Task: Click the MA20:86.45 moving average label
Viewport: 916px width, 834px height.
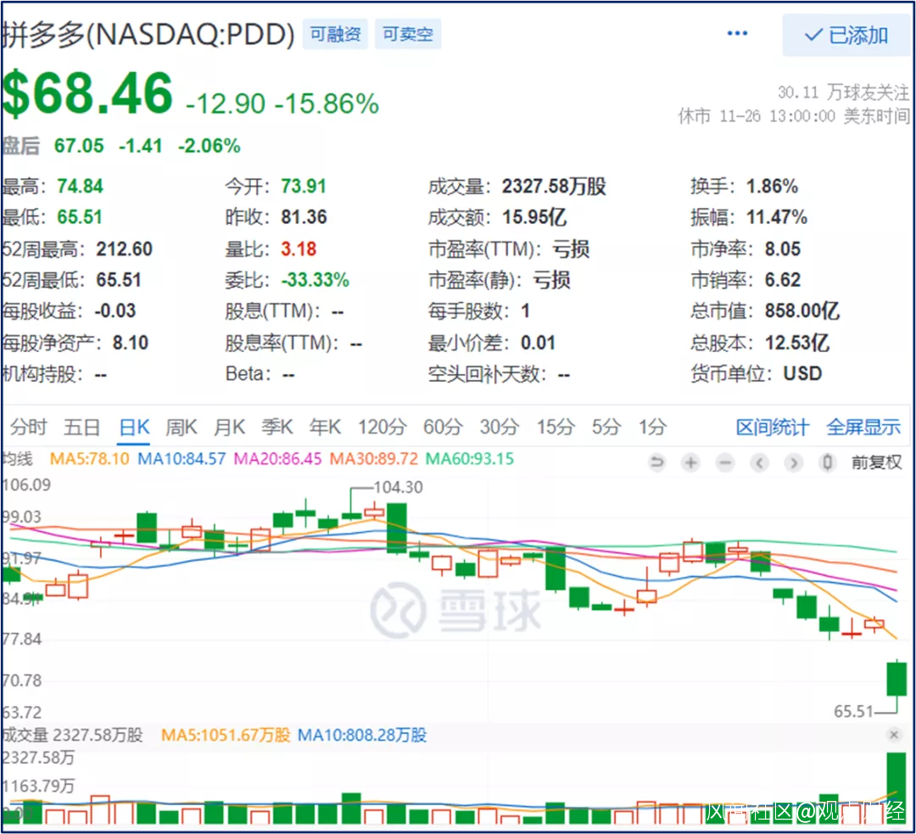Action: point(277,459)
